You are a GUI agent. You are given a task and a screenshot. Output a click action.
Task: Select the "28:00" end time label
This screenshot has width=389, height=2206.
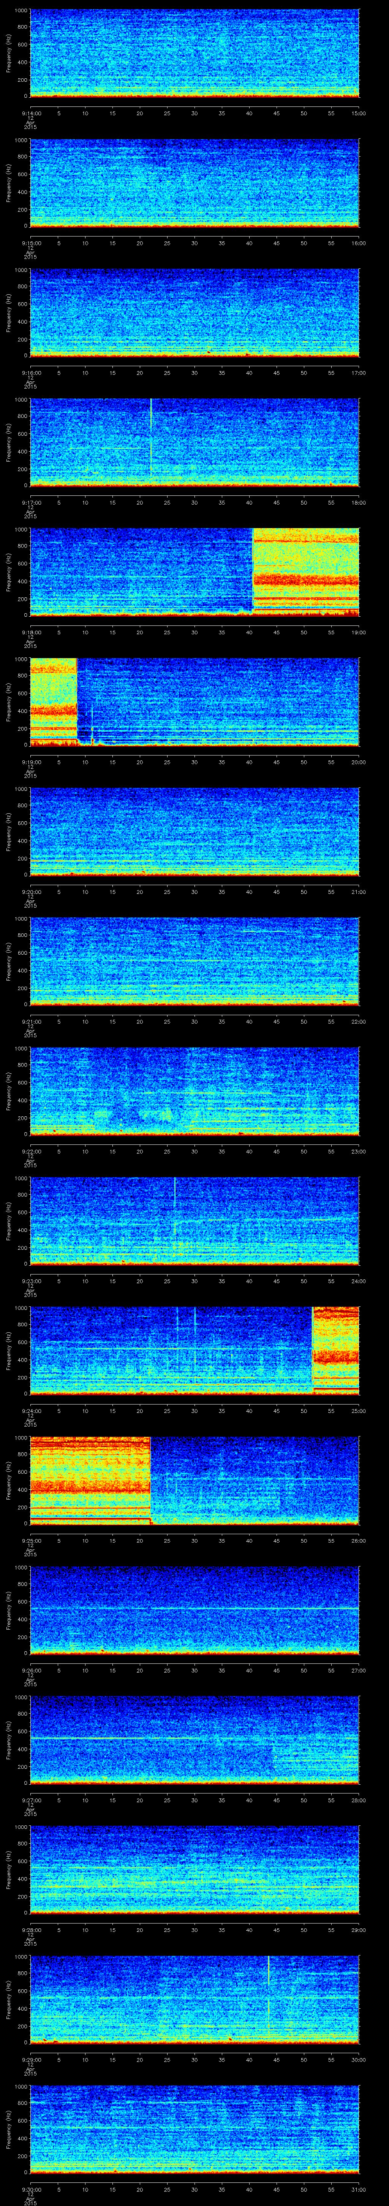pyautogui.click(x=359, y=1799)
